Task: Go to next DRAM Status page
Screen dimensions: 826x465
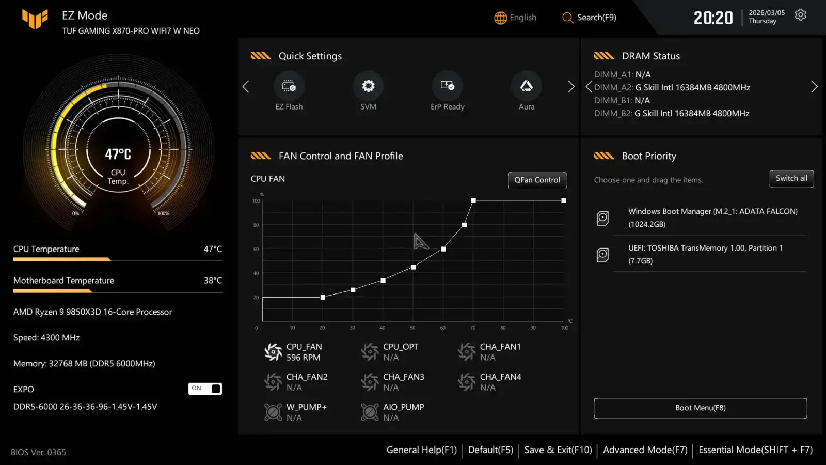Action: tap(814, 87)
